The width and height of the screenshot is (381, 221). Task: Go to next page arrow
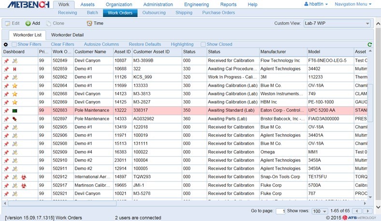[x=367, y=211]
